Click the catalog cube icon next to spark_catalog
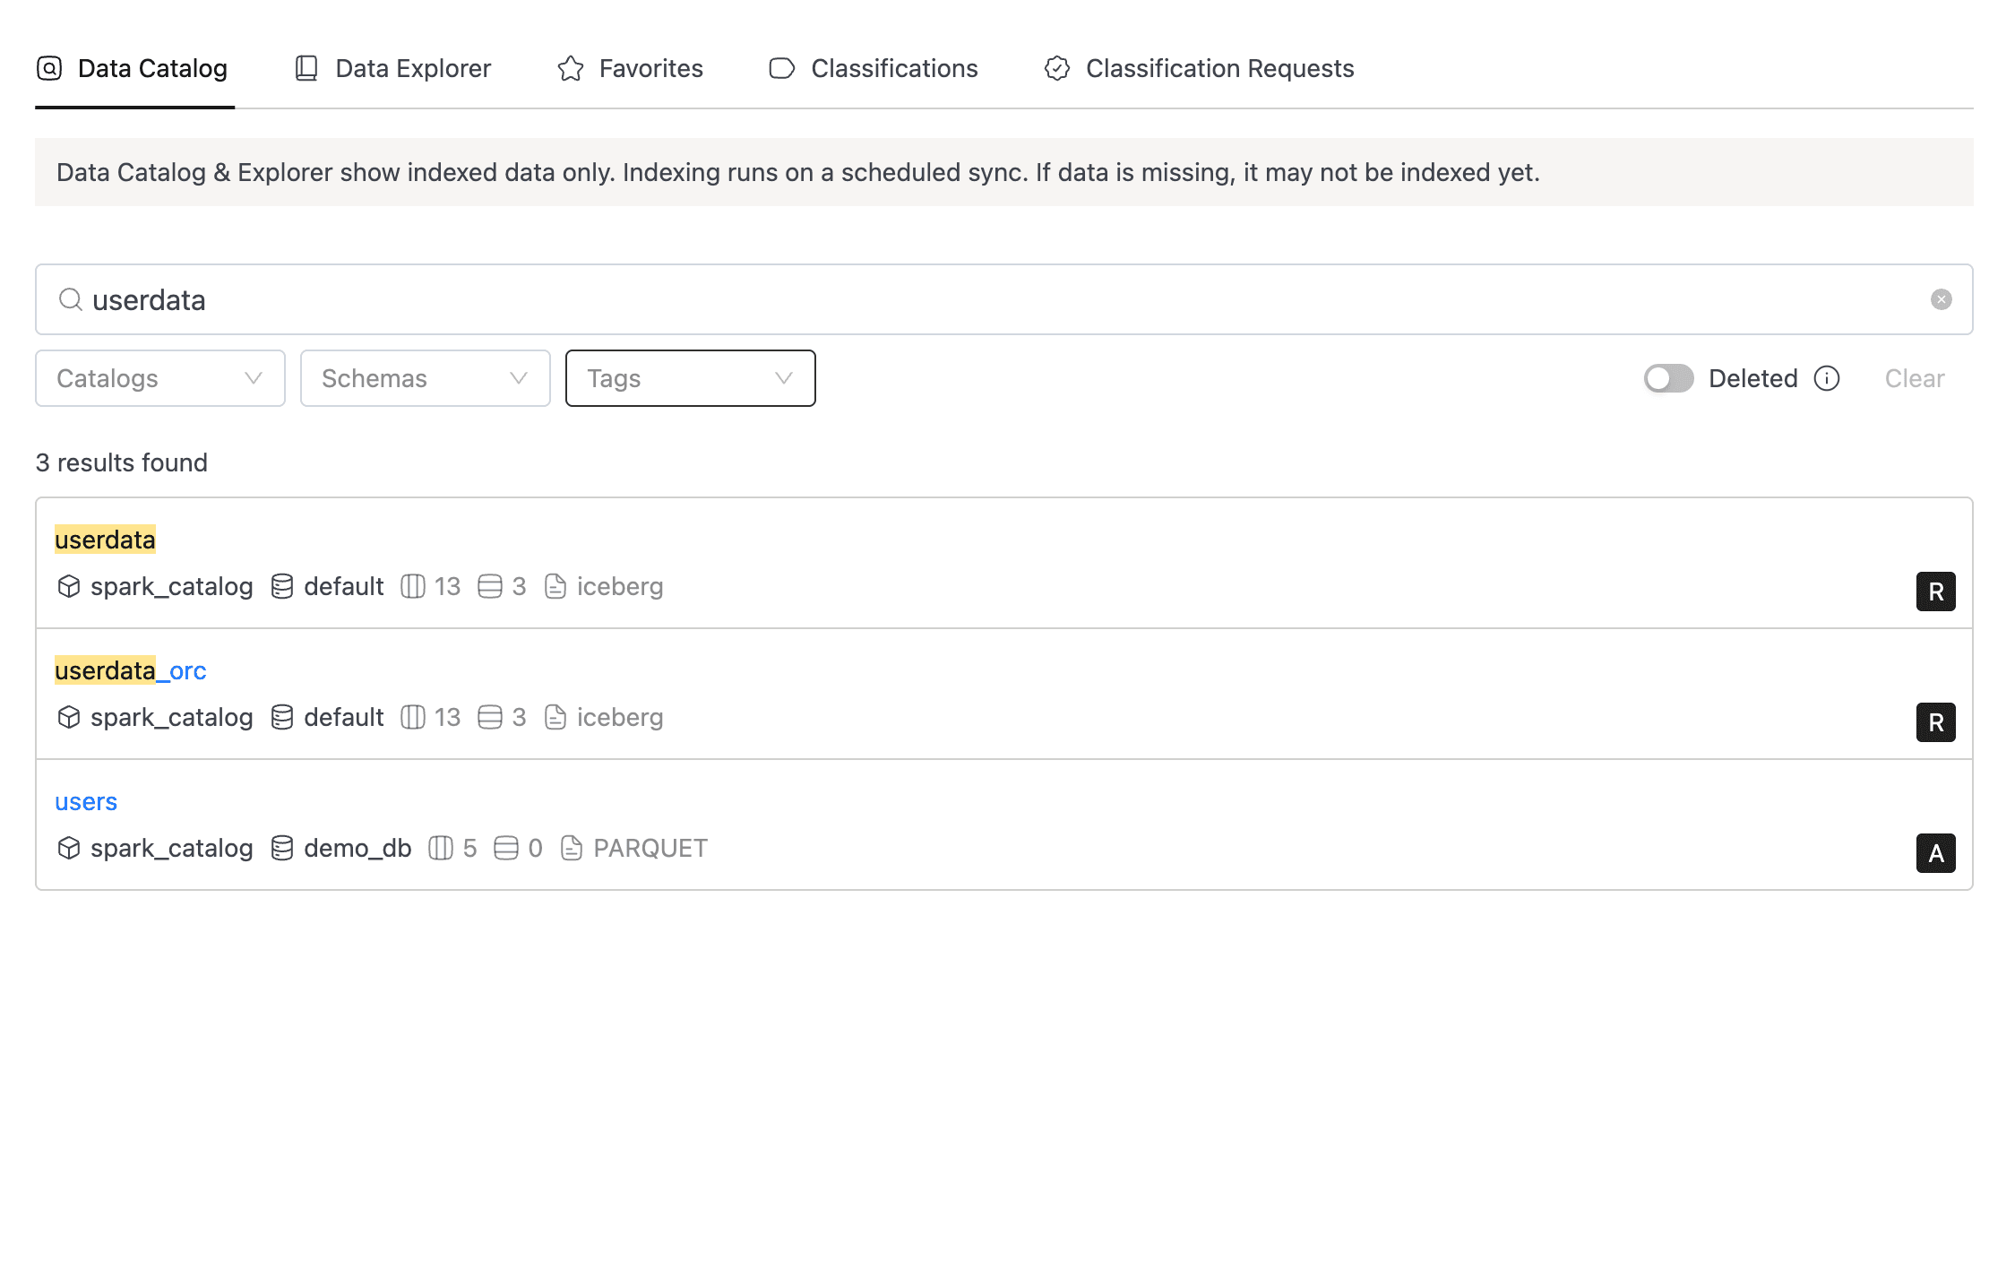The width and height of the screenshot is (1989, 1278). pos(69,586)
